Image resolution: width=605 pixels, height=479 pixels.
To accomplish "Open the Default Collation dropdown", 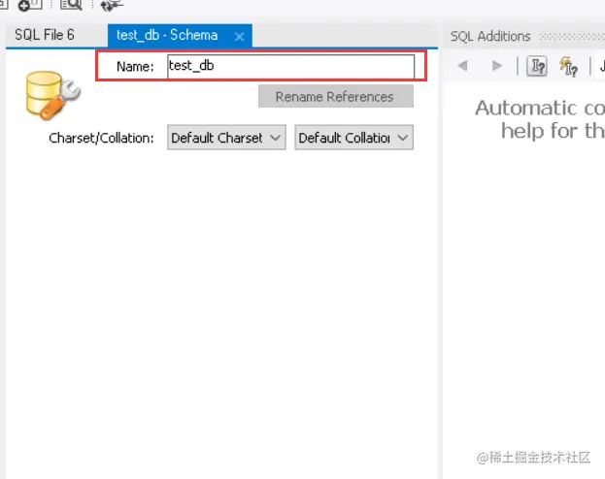I will [353, 138].
